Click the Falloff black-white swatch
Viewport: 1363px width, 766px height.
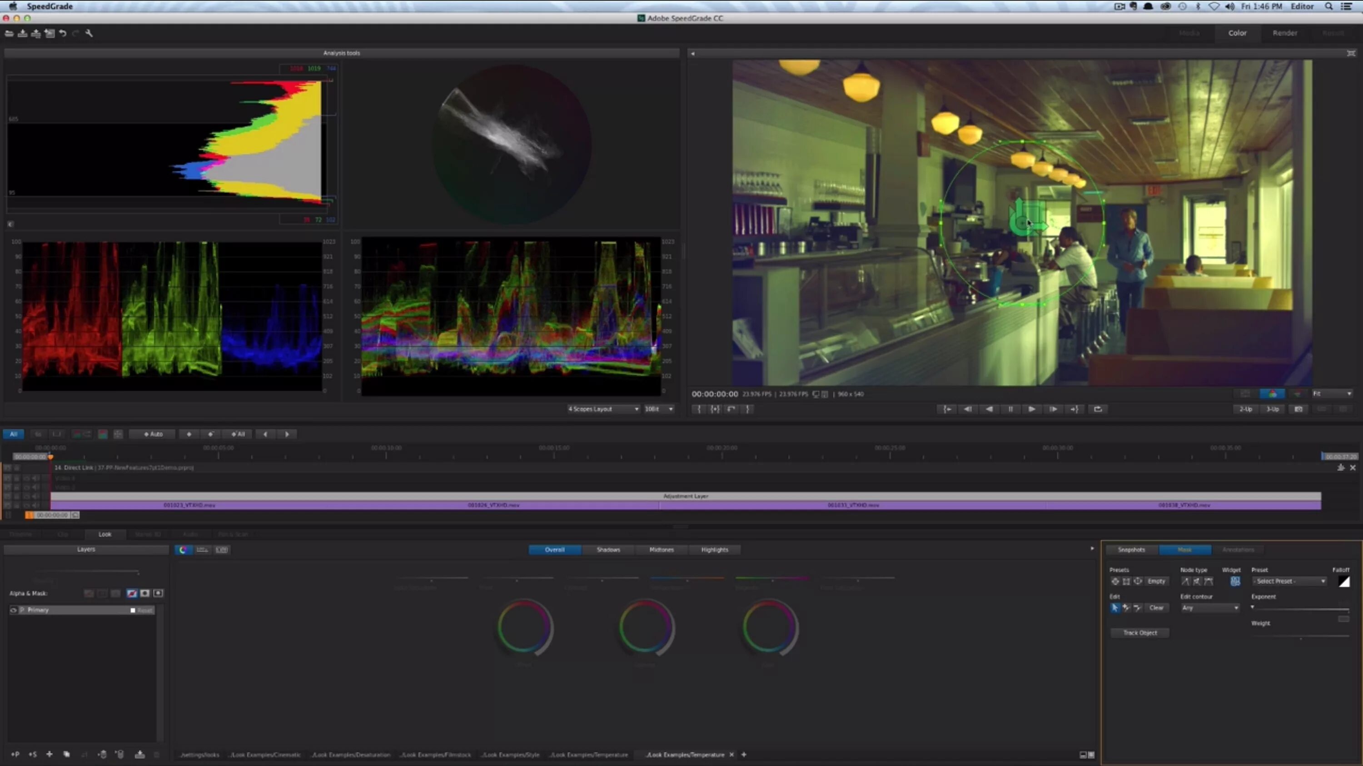pos(1344,582)
